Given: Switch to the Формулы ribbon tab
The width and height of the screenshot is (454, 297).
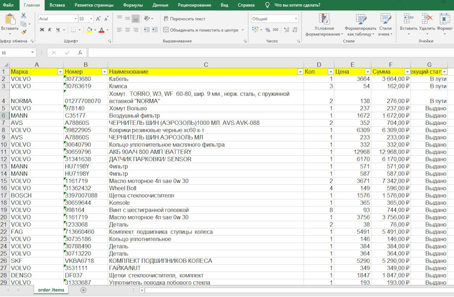Looking at the screenshot, I should (x=133, y=5).
